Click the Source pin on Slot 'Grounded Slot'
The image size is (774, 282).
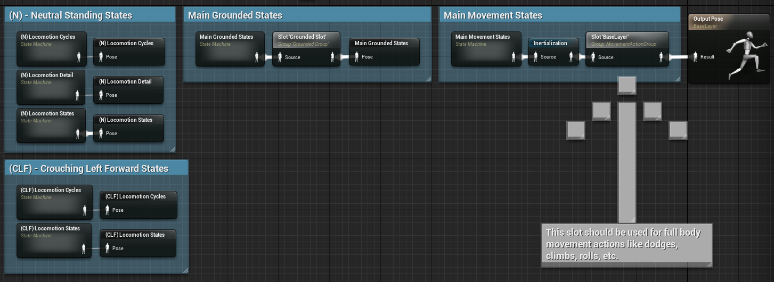point(280,57)
